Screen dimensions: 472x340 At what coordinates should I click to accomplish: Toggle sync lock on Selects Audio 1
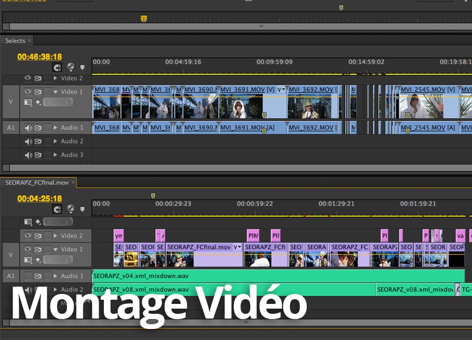coord(38,128)
